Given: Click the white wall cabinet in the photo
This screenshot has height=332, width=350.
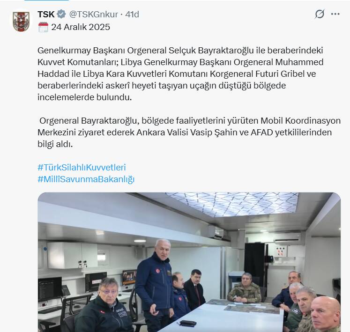Looking at the screenshot, I should click(x=72, y=255).
